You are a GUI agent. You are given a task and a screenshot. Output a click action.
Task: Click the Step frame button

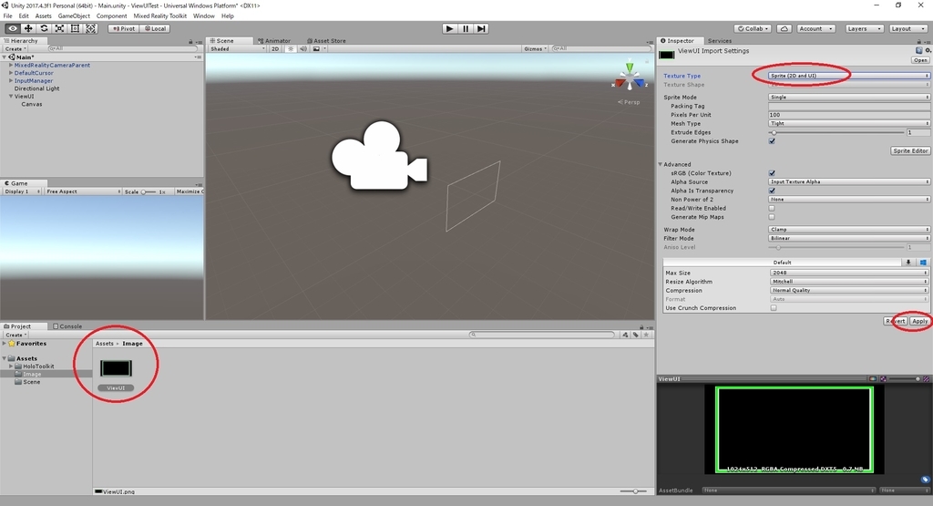(481, 28)
